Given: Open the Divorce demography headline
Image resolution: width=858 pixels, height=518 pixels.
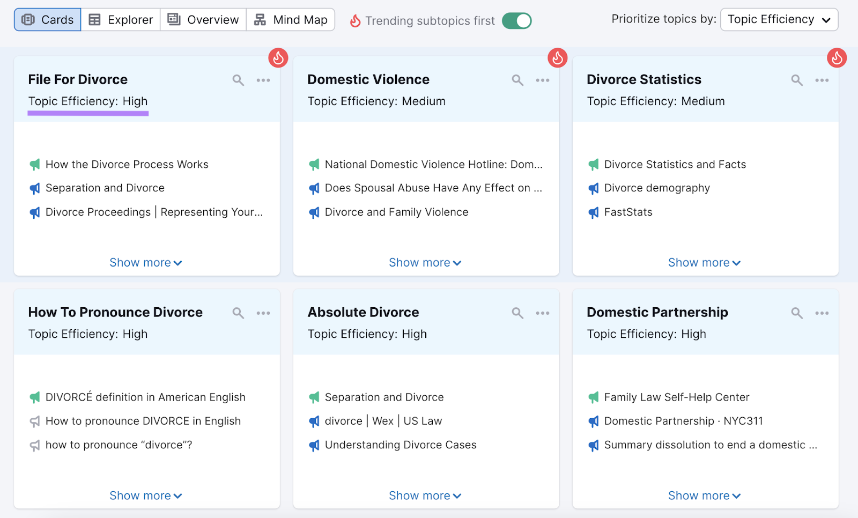Looking at the screenshot, I should coord(657,188).
